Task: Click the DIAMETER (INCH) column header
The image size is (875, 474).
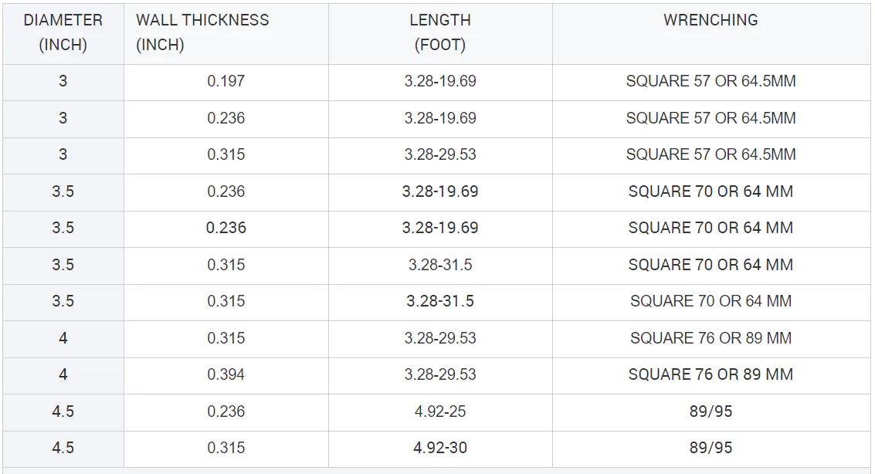Action: (x=63, y=32)
